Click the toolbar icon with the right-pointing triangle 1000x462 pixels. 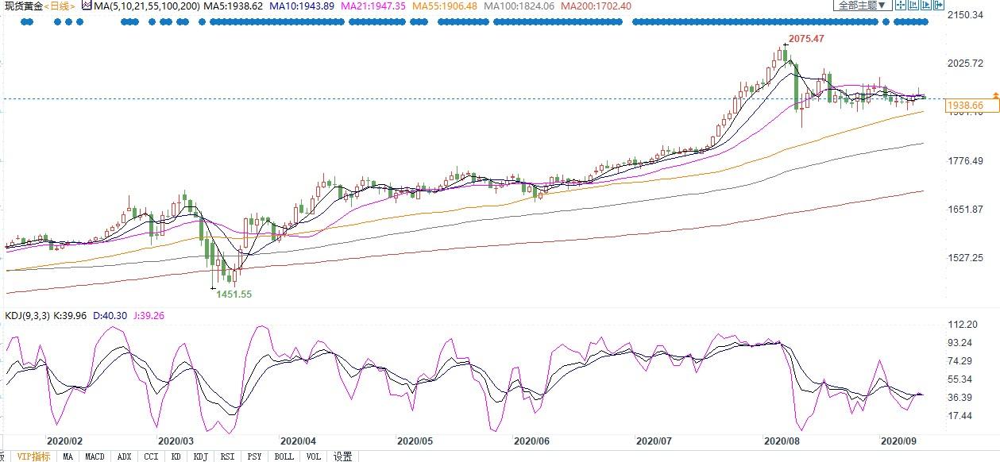(926, 5)
